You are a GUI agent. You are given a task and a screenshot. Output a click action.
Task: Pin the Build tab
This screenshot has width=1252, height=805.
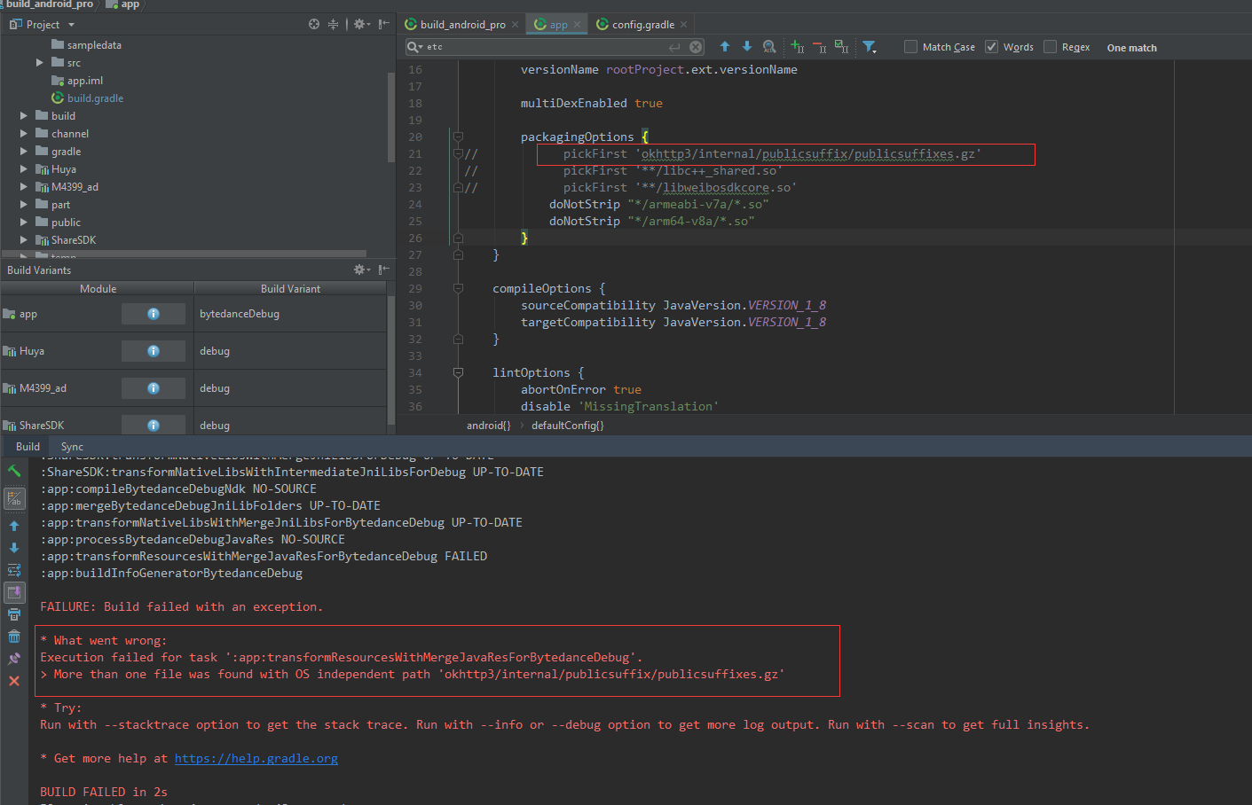coord(14,659)
